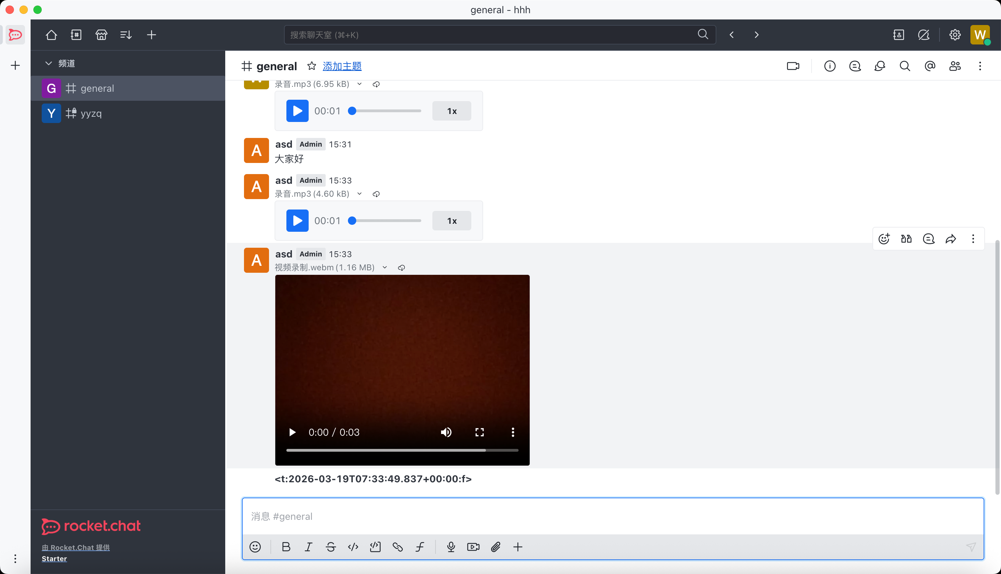Select the yyzq channel in sidebar
The height and width of the screenshot is (574, 1001).
91,114
